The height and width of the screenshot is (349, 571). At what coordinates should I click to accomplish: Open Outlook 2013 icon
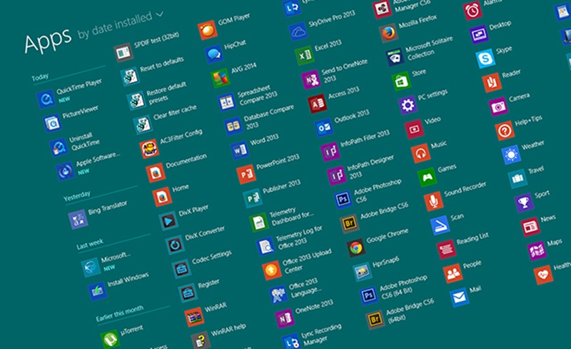coord(324,128)
